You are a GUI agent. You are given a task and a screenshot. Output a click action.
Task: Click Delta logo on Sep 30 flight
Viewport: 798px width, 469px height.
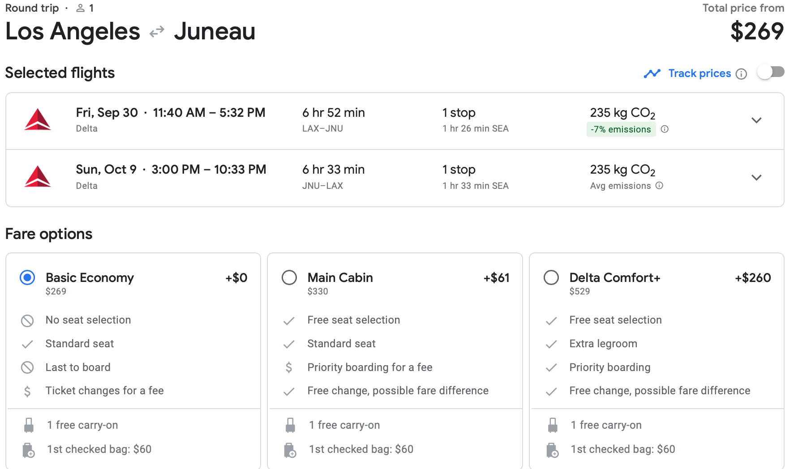(38, 119)
